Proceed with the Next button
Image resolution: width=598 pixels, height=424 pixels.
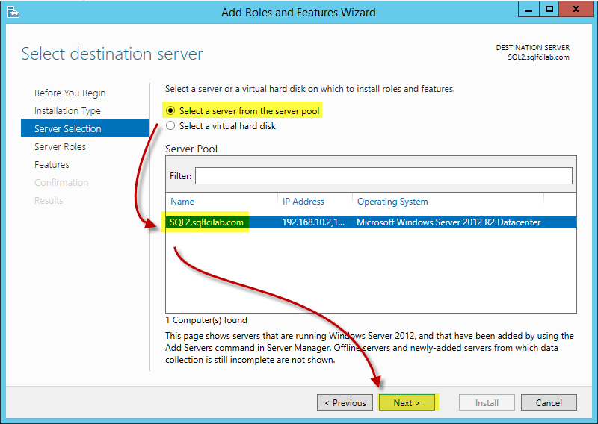[407, 402]
